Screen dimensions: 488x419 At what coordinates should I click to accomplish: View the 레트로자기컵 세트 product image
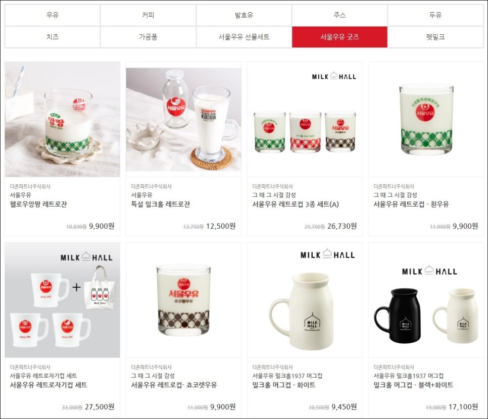(x=62, y=300)
